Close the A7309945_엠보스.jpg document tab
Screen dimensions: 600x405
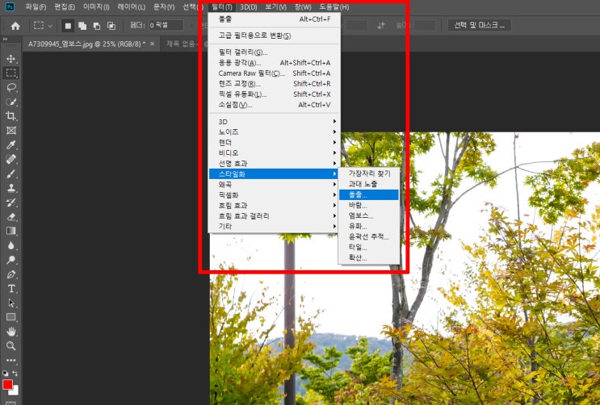[153, 44]
